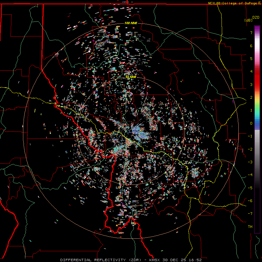The width and height of the screenshot is (262, 262).
Task: Click the -6 scale tick label
Action: [250, 201]
